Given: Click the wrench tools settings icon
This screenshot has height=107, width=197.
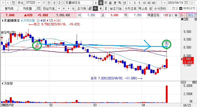Looking at the screenshot, I should pyautogui.click(x=106, y=8).
